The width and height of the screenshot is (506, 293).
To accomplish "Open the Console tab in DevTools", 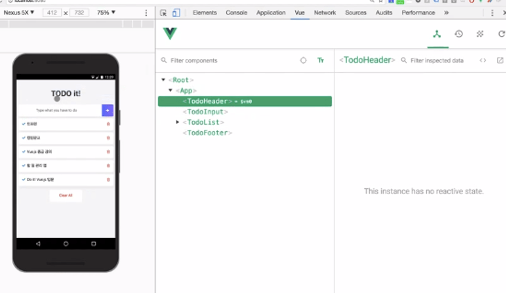I will tap(236, 13).
